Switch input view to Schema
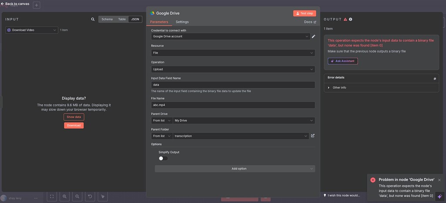This screenshot has height=203, width=446. [x=106, y=19]
